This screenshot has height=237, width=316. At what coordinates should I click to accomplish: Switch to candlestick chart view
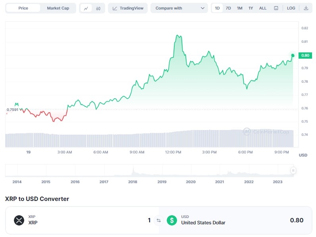coord(98,8)
